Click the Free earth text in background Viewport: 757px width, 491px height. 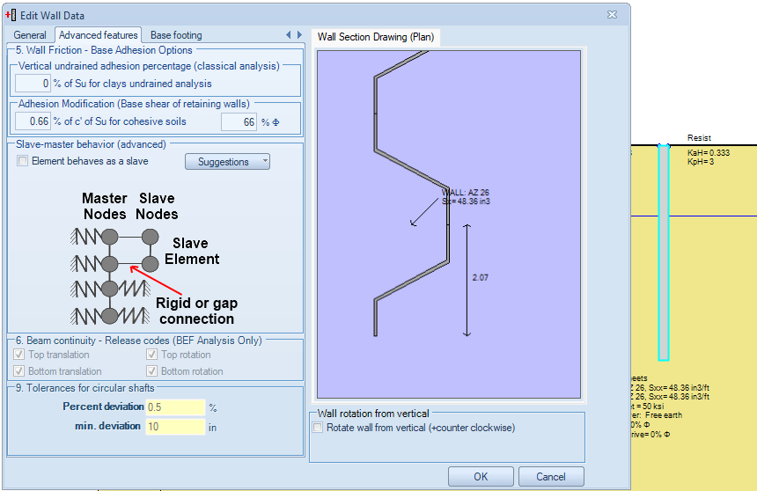coord(664,415)
